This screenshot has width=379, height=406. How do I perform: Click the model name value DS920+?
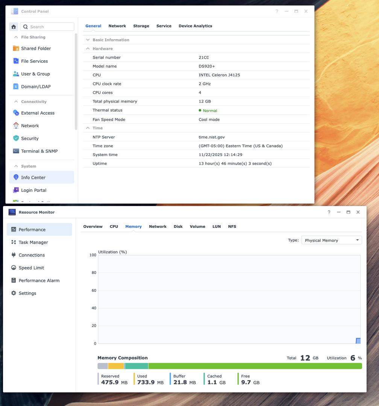[x=207, y=66]
